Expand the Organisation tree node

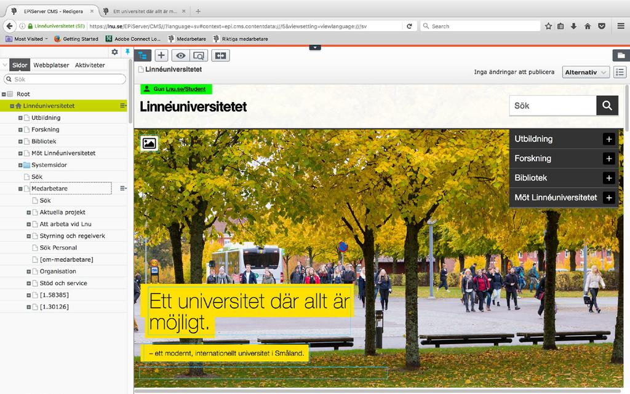(x=28, y=272)
